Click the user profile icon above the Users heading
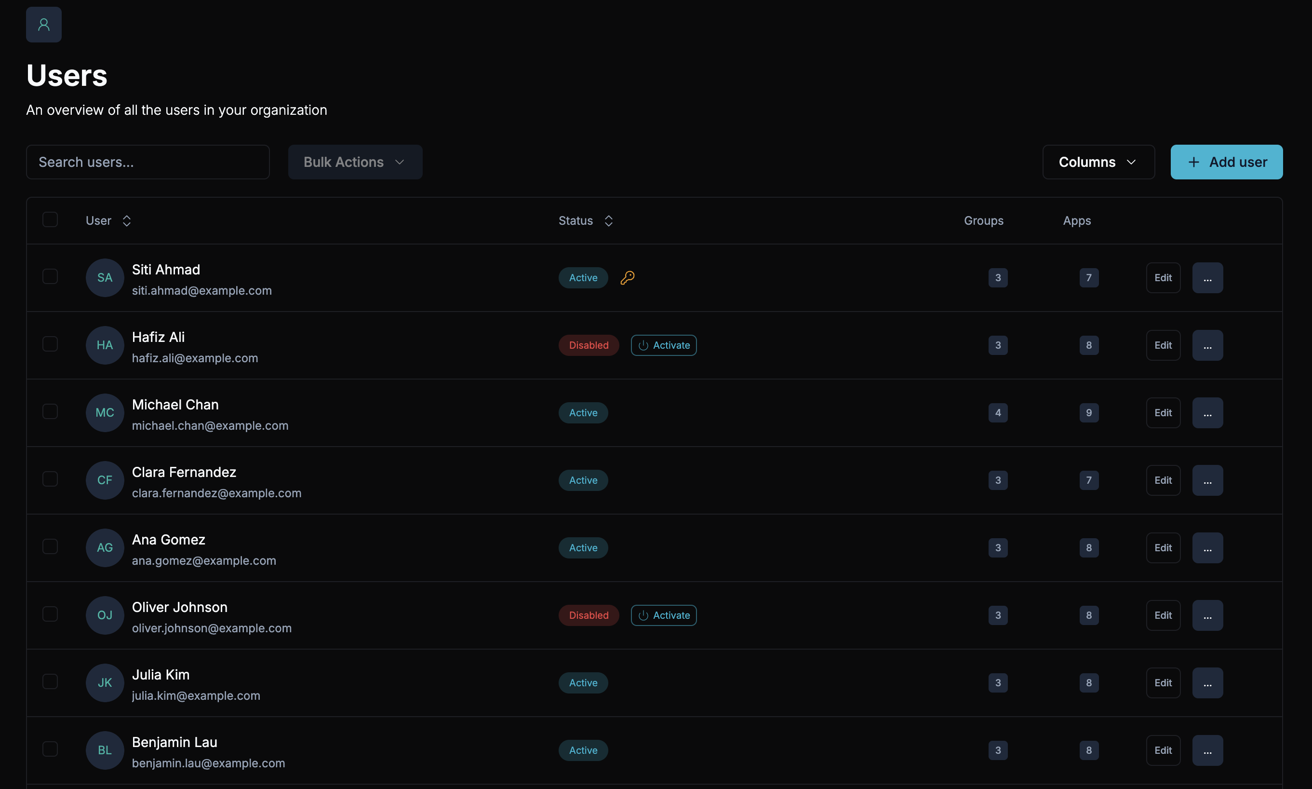 click(43, 25)
